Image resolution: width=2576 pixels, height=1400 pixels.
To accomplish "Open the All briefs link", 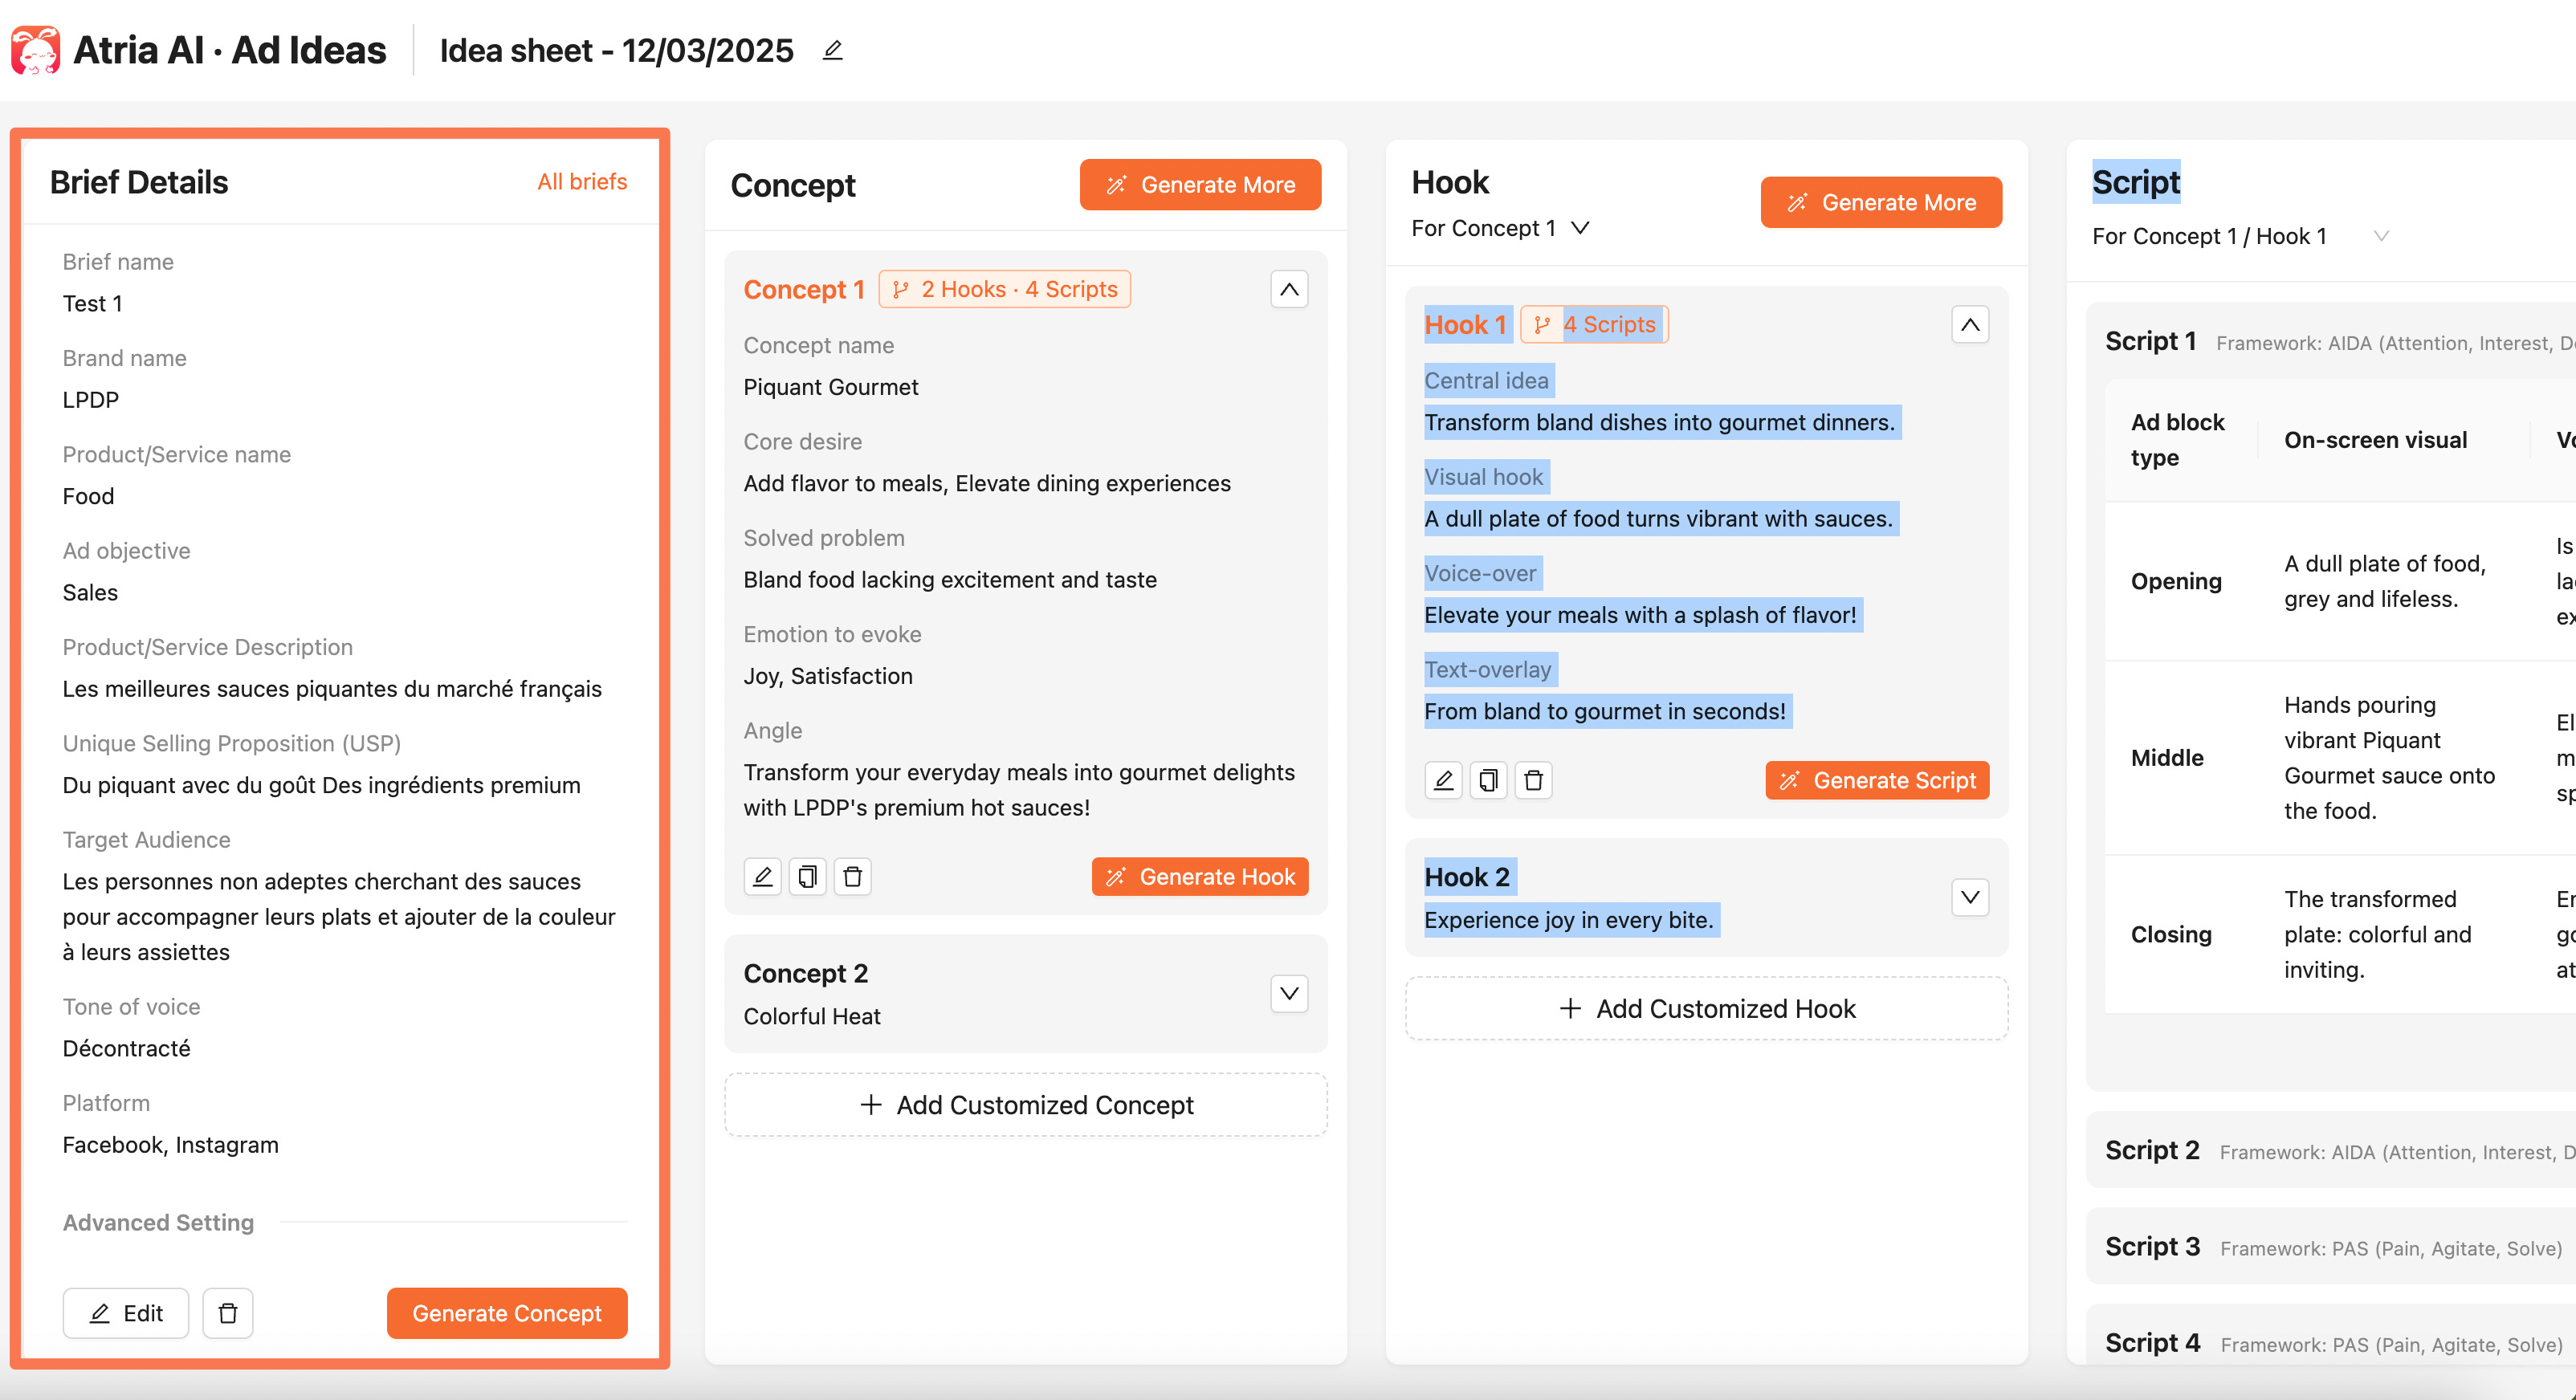I will (x=582, y=181).
